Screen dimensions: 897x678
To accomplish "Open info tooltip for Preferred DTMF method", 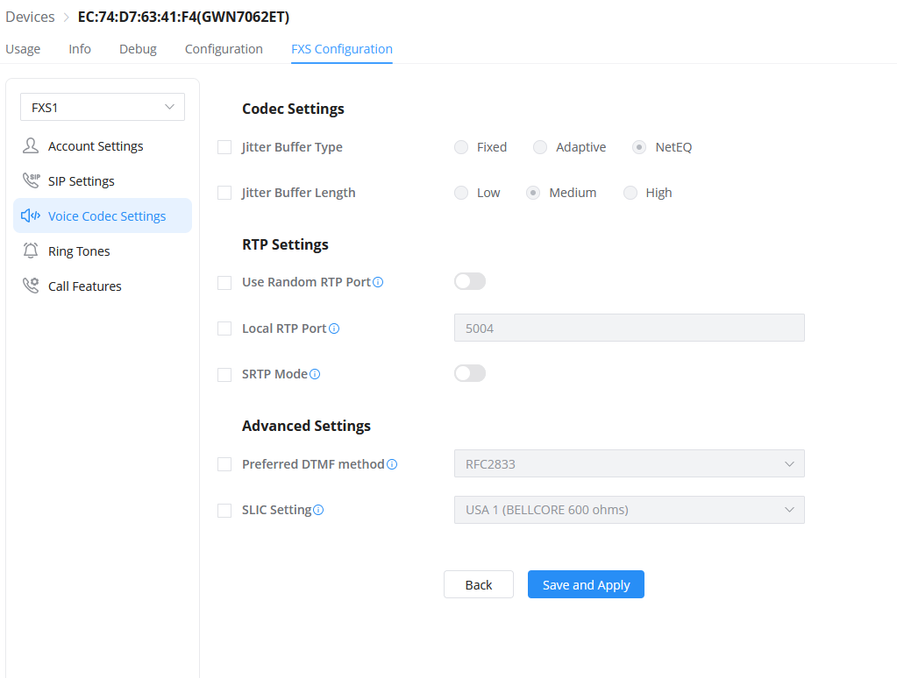I will [x=392, y=464].
